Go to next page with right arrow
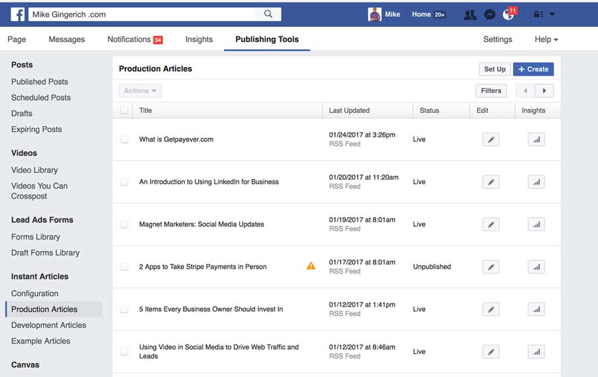The image size is (598, 377). (544, 91)
